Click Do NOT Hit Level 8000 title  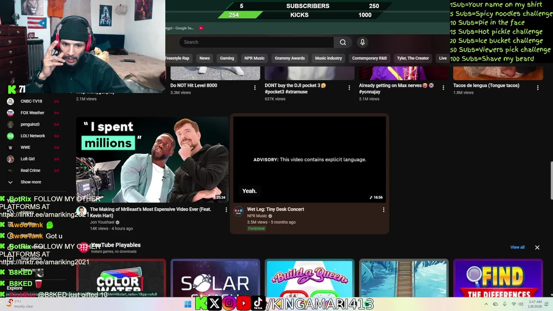(x=194, y=86)
